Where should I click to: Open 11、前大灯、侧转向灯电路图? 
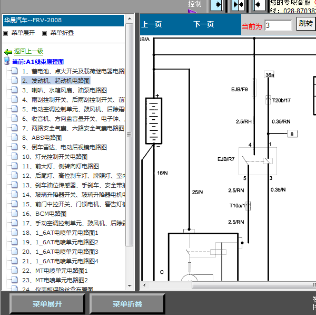[61, 166]
